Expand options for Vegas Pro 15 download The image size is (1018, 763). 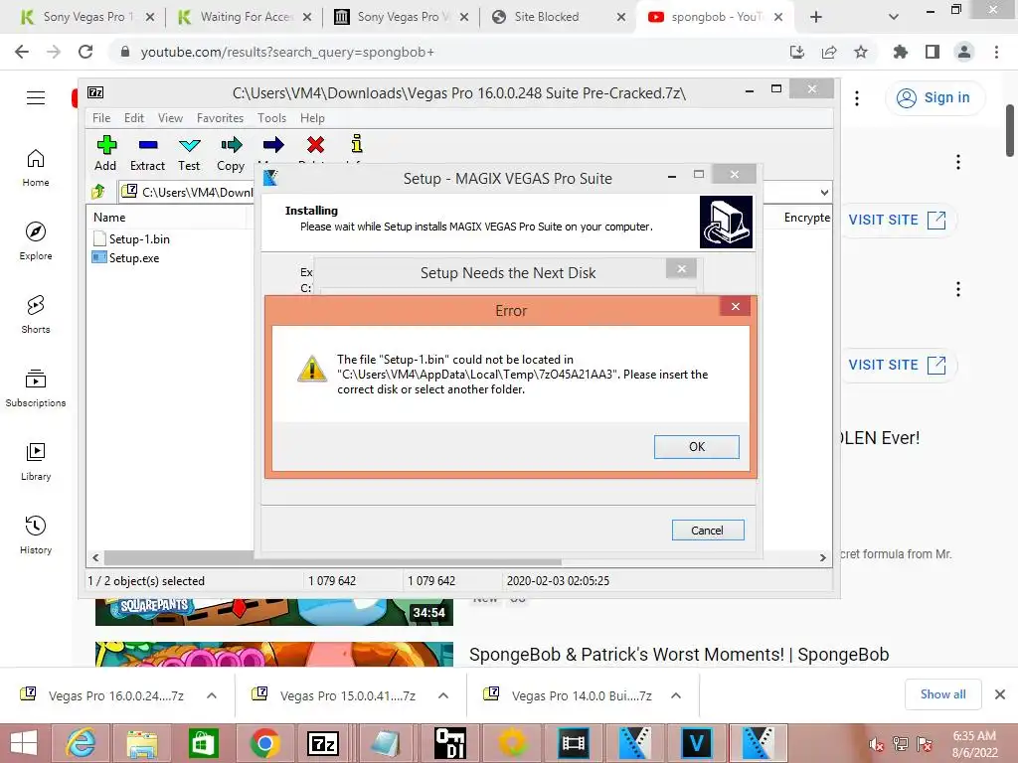[443, 695]
